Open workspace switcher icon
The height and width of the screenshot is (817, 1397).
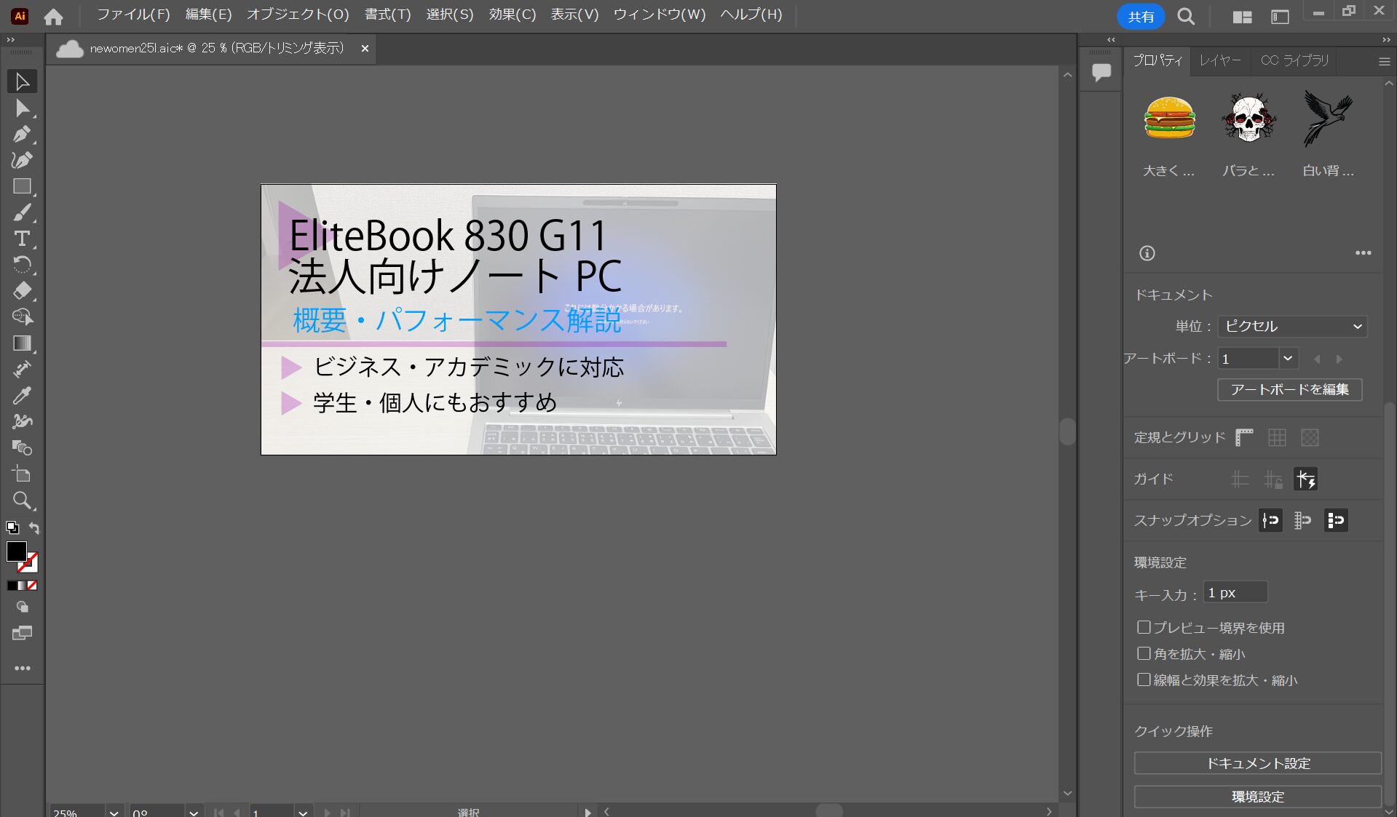[1280, 17]
